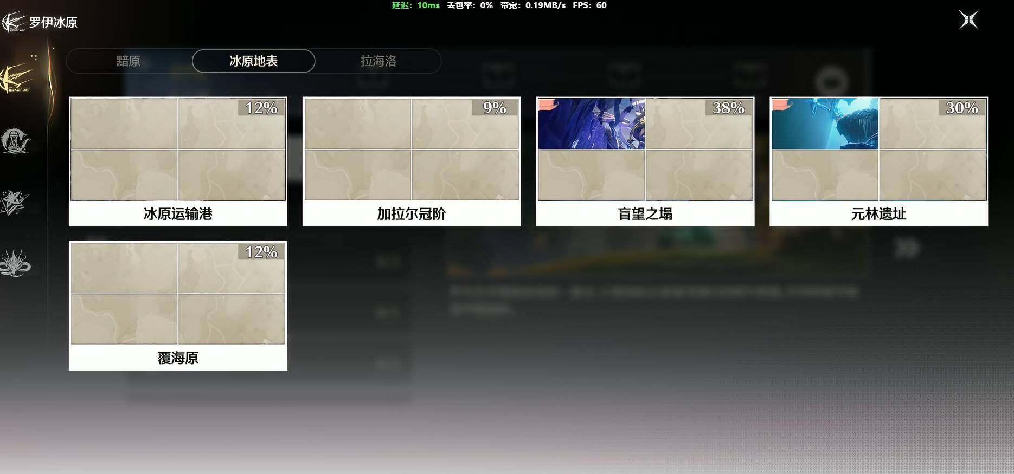Select the star-shaped sidebar region icon
The image size is (1014, 474).
pyautogui.click(x=15, y=203)
